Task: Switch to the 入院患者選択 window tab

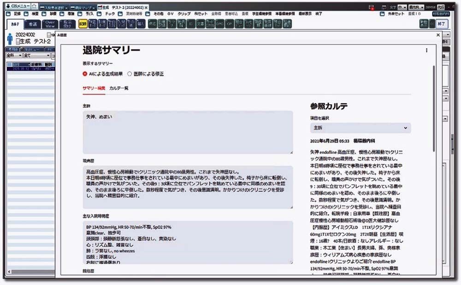Action: point(54,8)
